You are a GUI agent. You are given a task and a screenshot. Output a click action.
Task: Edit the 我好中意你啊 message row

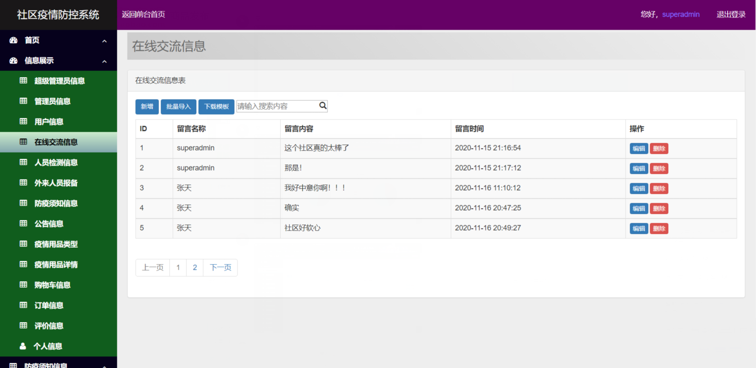pyautogui.click(x=639, y=188)
